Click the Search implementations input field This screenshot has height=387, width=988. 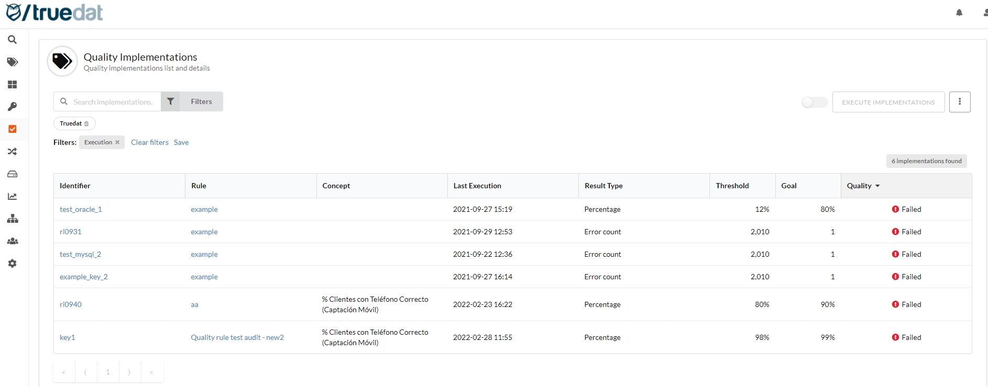coord(113,102)
